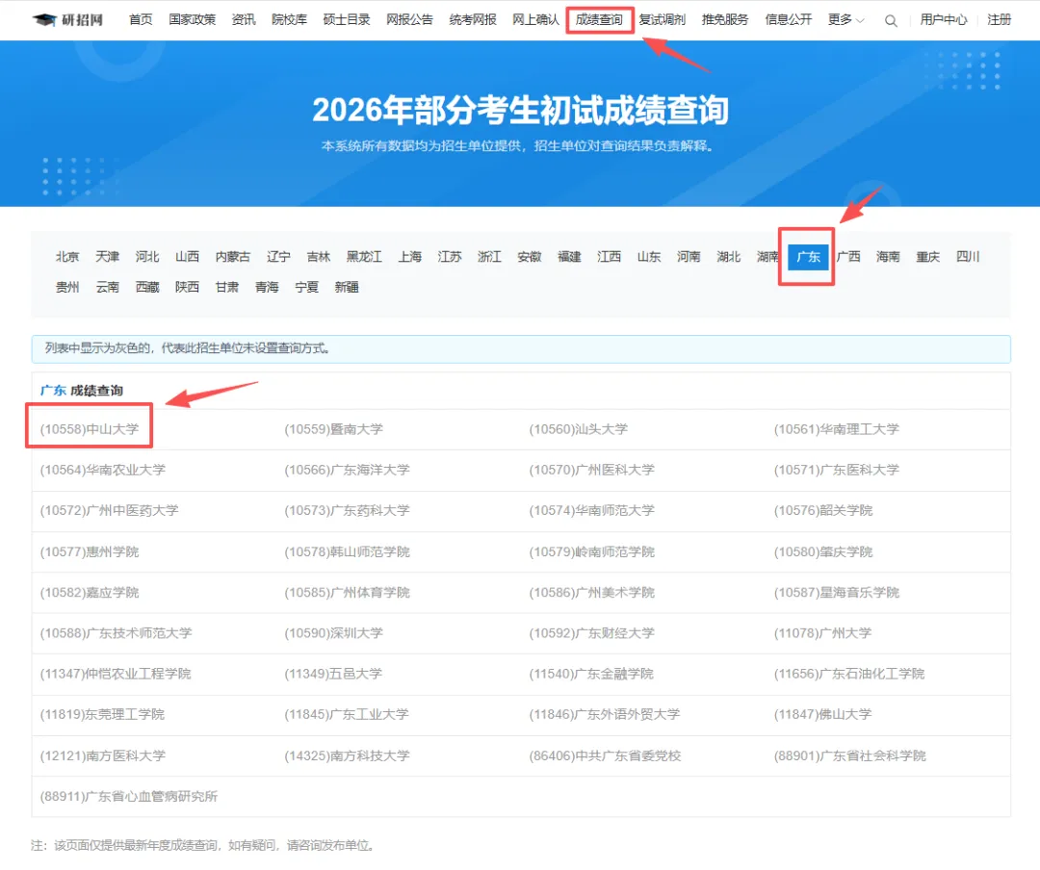Open (12121)南方医科大学 entry
Image resolution: width=1040 pixels, height=870 pixels.
(103, 755)
